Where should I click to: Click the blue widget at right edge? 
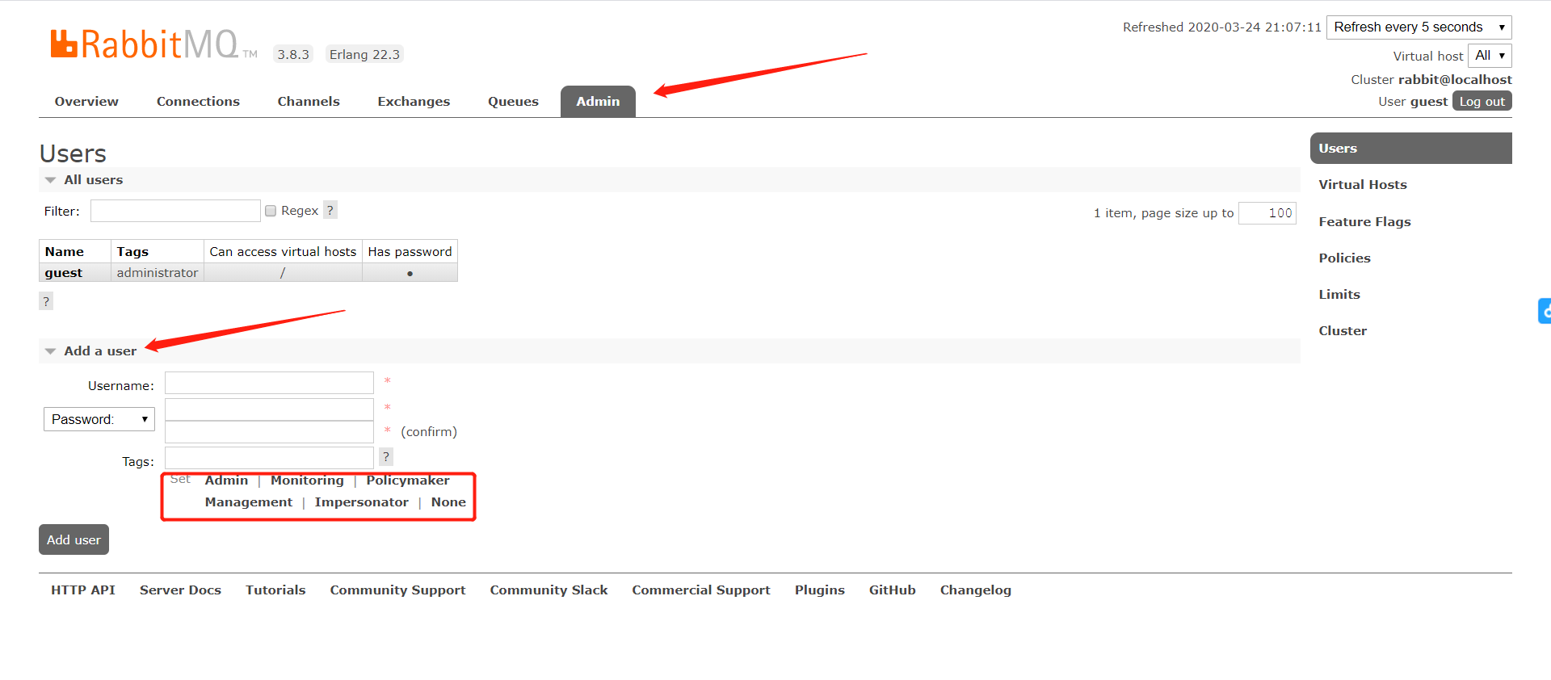click(x=1545, y=311)
